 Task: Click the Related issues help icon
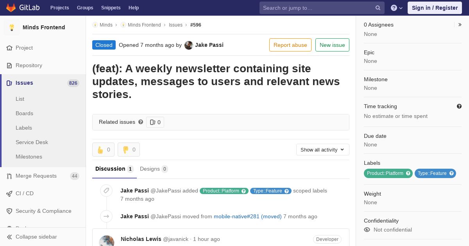pos(141,122)
